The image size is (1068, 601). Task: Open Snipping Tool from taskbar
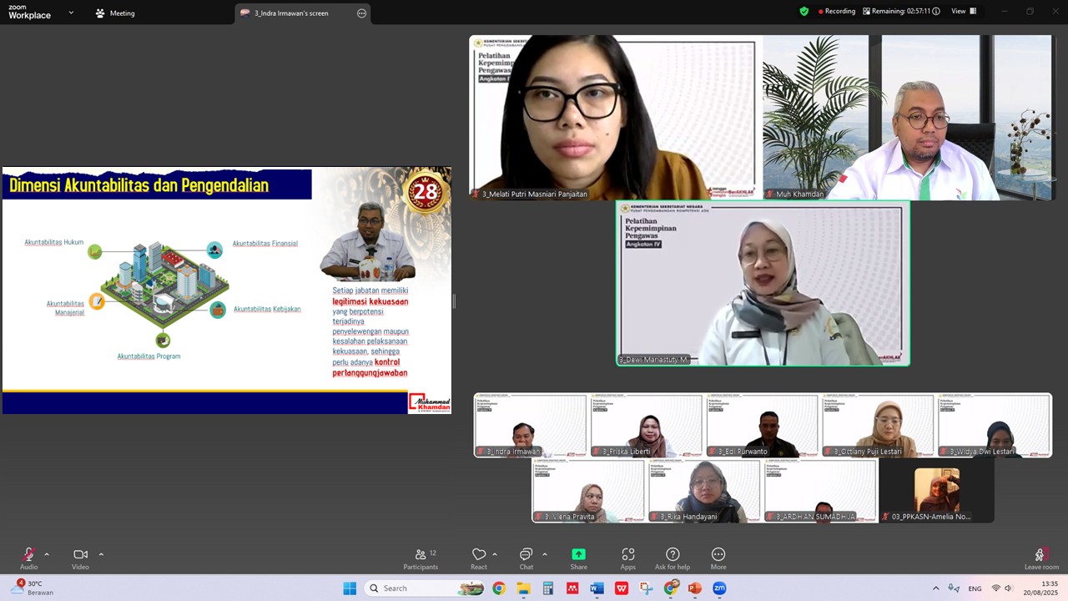click(x=646, y=588)
